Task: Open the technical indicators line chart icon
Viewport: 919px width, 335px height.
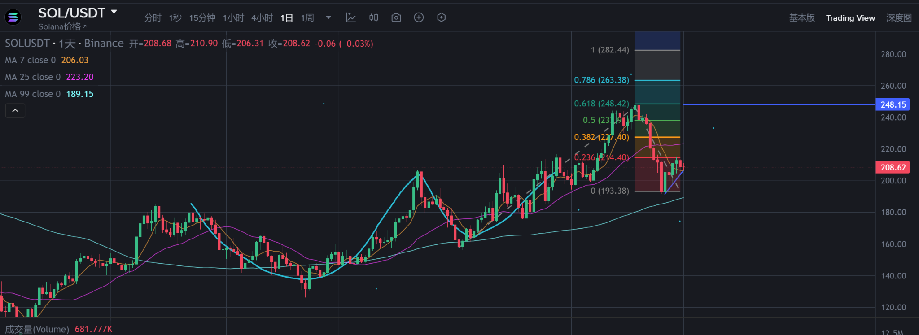Action: [351, 17]
